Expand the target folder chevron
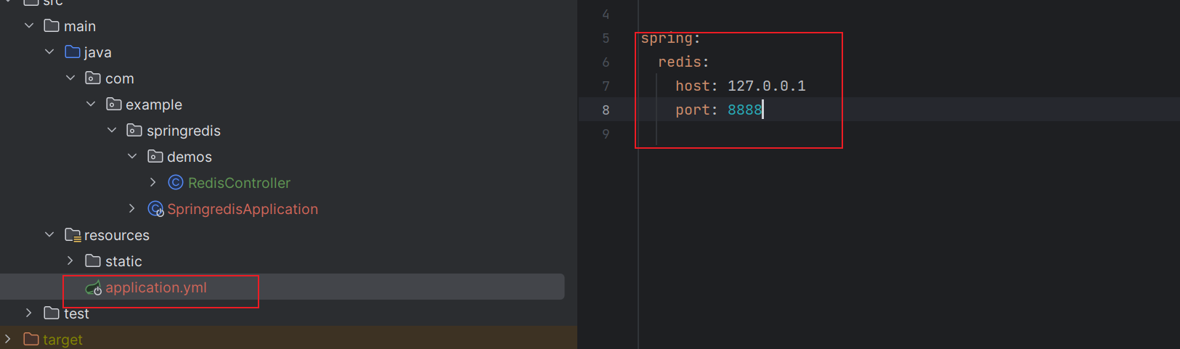The height and width of the screenshot is (349, 1180). pyautogui.click(x=8, y=340)
